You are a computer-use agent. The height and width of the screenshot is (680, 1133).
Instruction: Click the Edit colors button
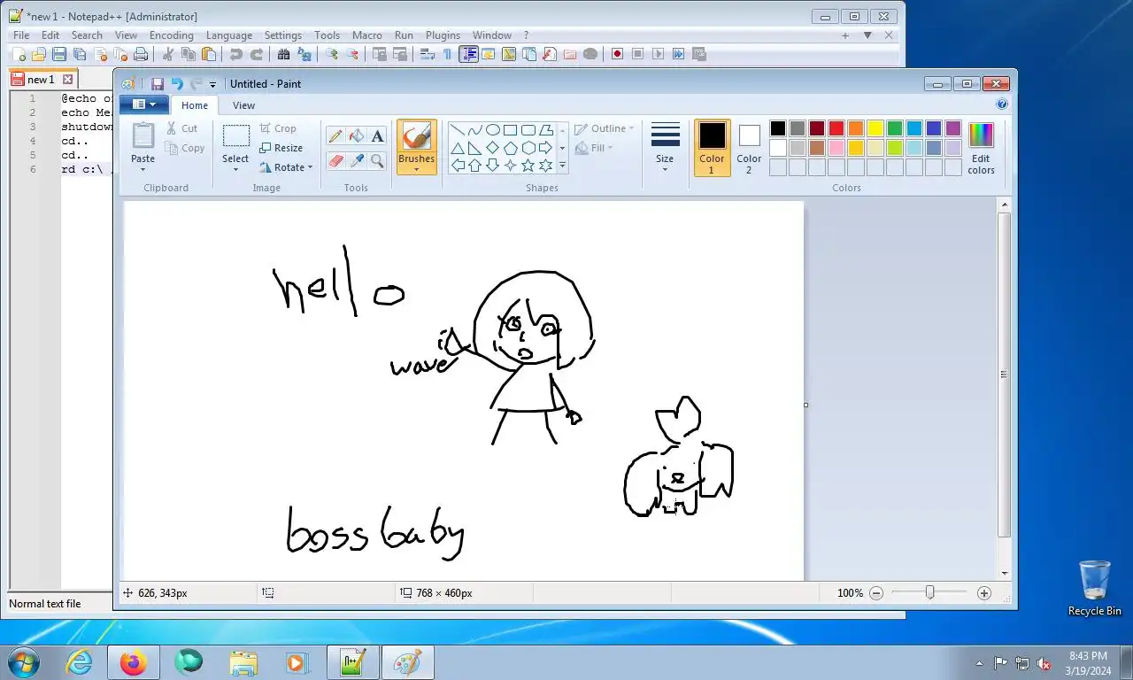click(981, 148)
